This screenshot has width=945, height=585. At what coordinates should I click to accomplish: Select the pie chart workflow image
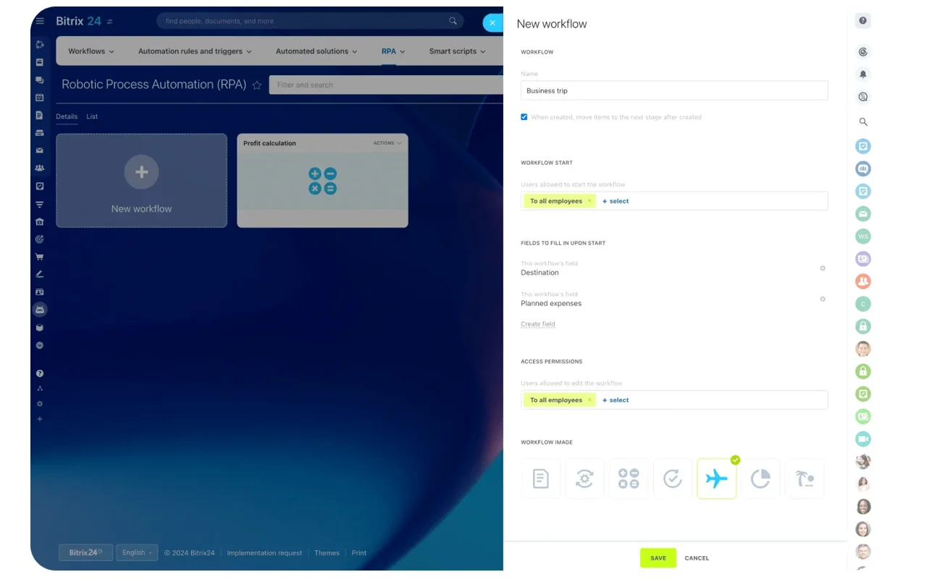(760, 478)
